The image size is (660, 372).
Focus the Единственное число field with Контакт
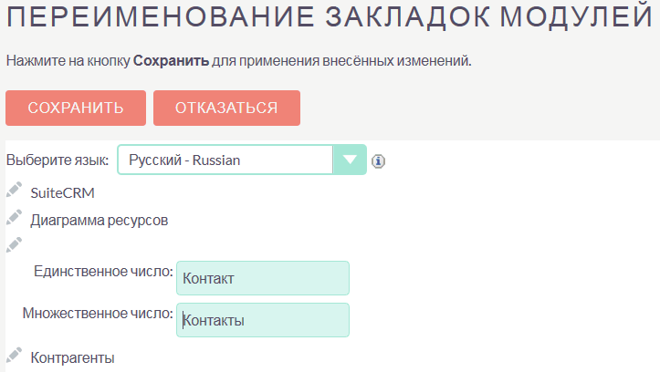click(x=263, y=278)
